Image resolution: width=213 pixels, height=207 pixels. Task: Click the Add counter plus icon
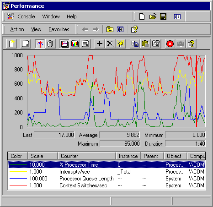pyautogui.click(x=100, y=44)
